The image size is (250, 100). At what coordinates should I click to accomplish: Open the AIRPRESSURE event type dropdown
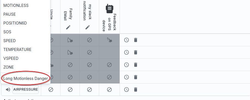coord(25,90)
